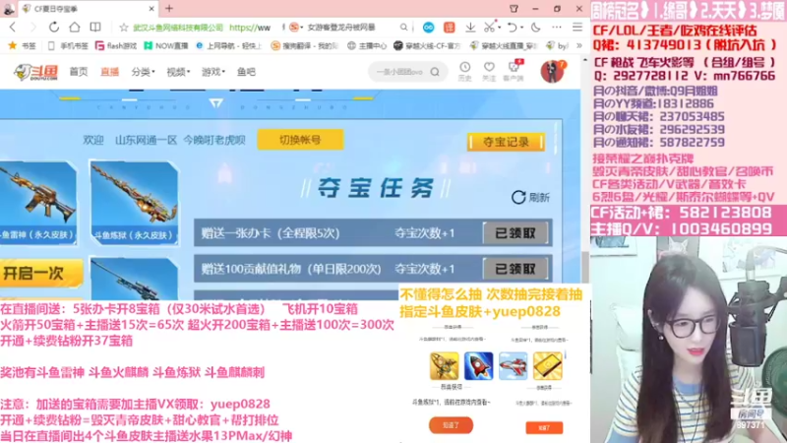Expand the 视频 dropdown menu
The width and height of the screenshot is (787, 443).
tap(178, 72)
